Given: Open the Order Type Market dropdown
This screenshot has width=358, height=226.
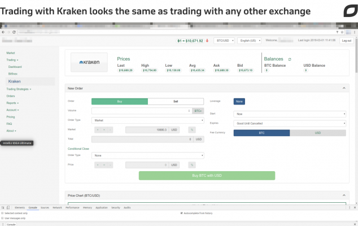Looking at the screenshot, I should click(x=148, y=120).
